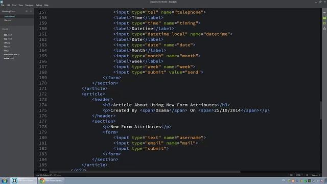Click the 'Article About Using New Form Attributes' text
The image size is (327, 184).
tap(165, 105)
